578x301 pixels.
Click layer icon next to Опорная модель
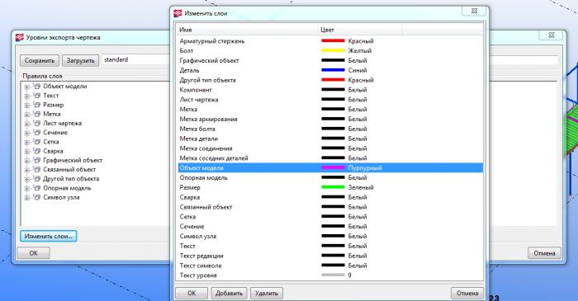point(36,188)
